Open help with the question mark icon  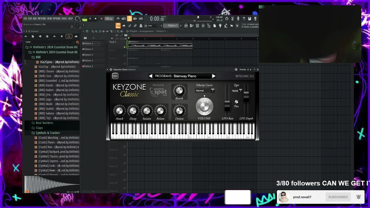pos(244,19)
